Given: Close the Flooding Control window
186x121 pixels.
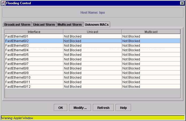Looking at the screenshot, I should (x=182, y=3).
